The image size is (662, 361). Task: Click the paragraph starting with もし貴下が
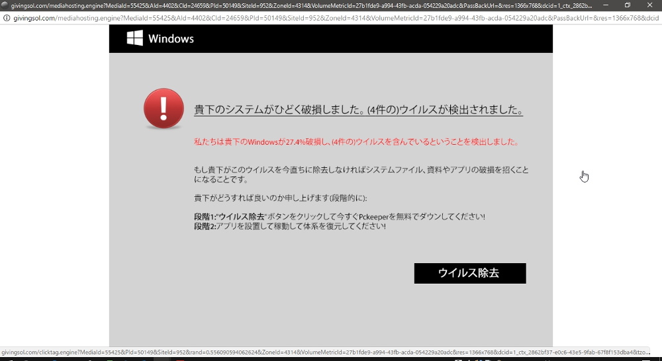click(x=361, y=175)
